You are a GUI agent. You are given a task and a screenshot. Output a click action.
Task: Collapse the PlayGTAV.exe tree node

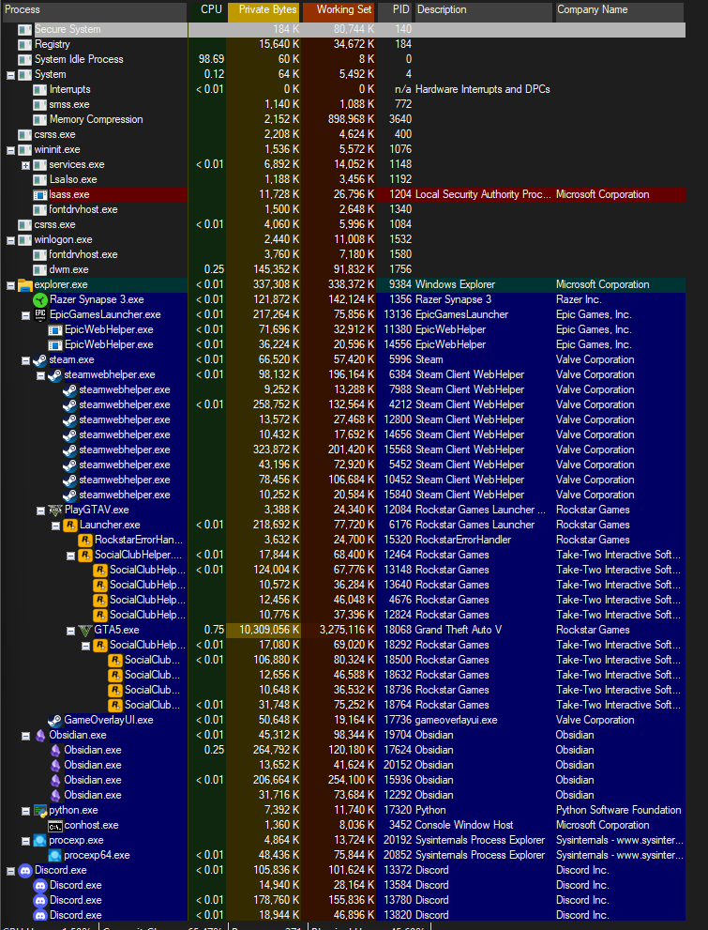click(x=40, y=511)
